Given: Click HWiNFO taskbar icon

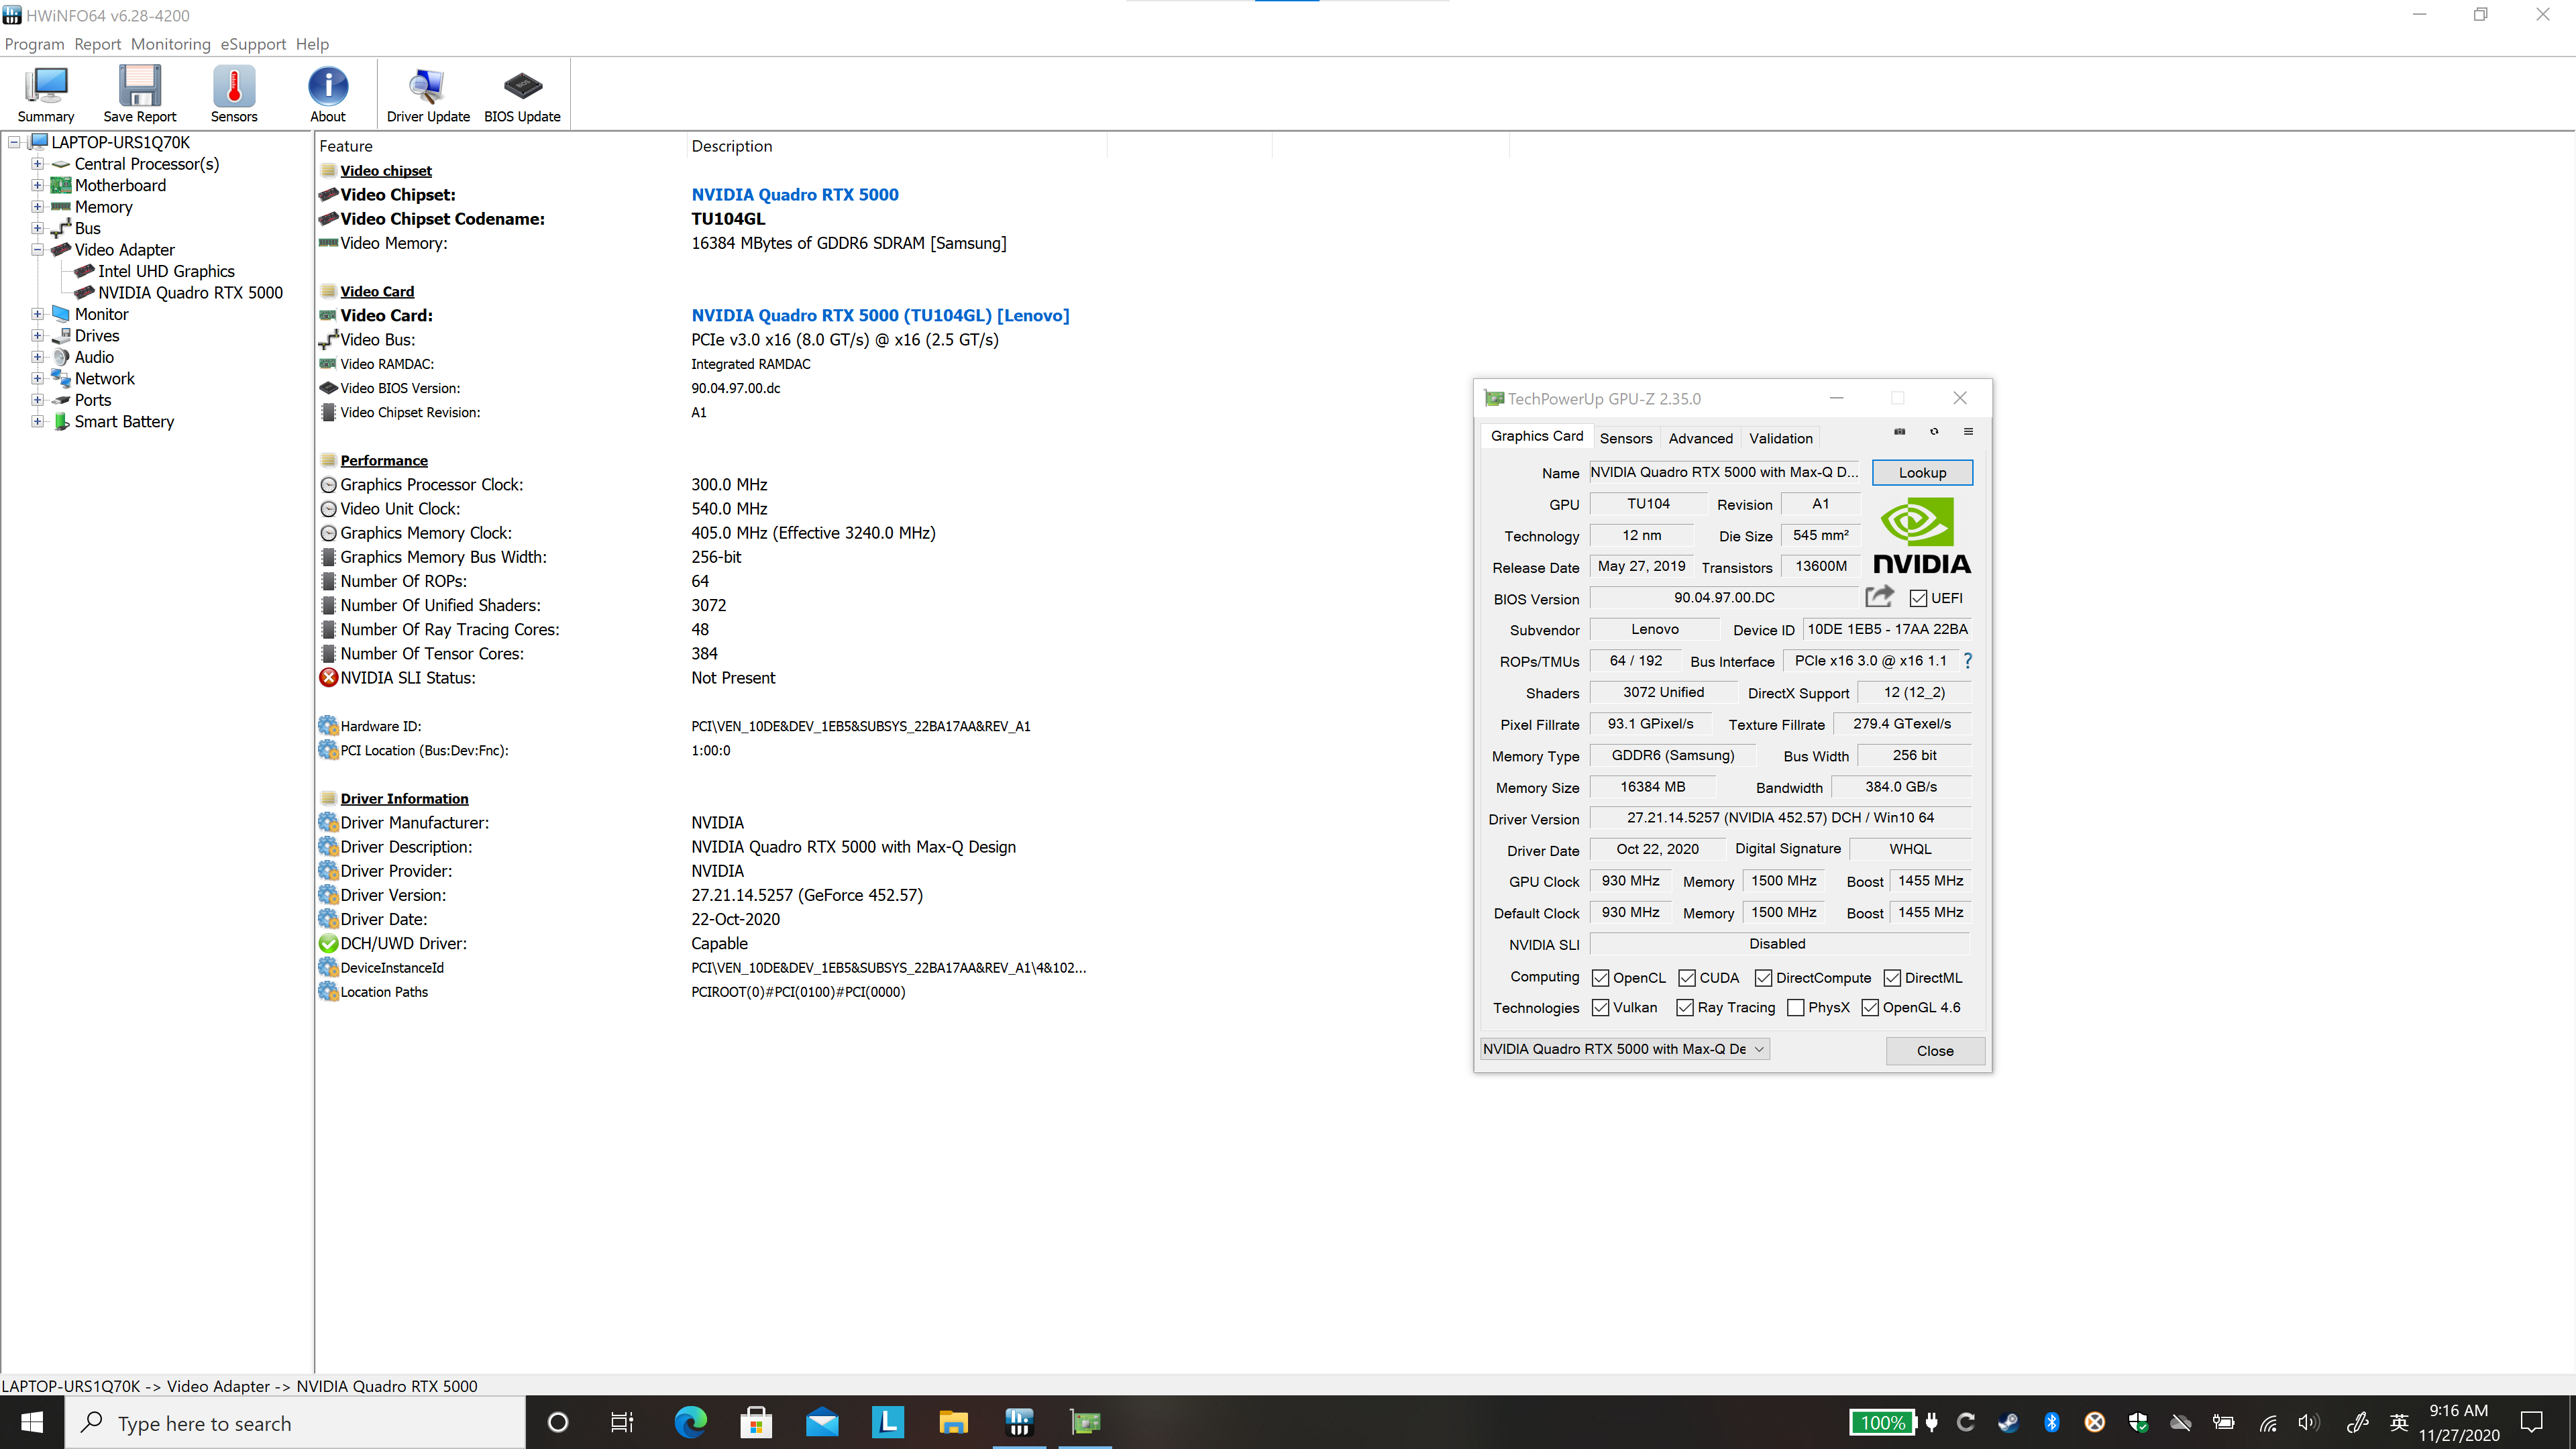Looking at the screenshot, I should click(1019, 1422).
